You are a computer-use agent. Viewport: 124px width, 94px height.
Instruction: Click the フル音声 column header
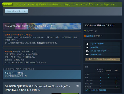[x=108, y=71]
